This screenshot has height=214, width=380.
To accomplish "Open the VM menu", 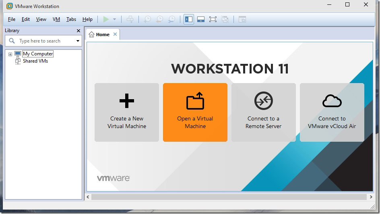I will pos(56,19).
